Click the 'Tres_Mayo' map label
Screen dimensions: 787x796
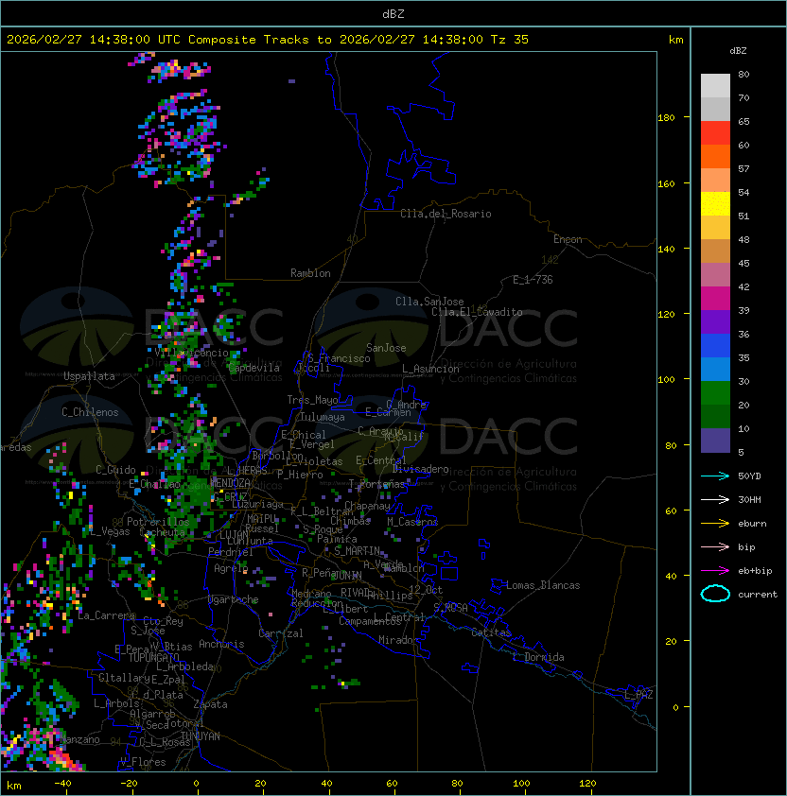[312, 400]
